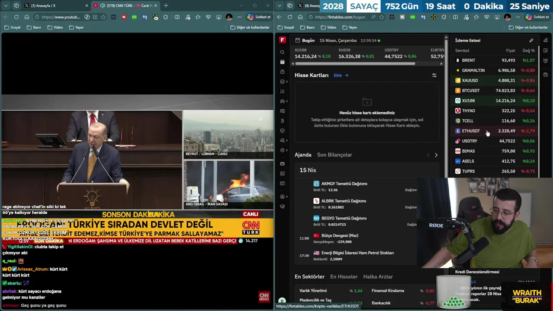Click ticker scrollbar right arrow
Image resolution: width=553 pixels, height=311 pixels.
click(441, 64)
